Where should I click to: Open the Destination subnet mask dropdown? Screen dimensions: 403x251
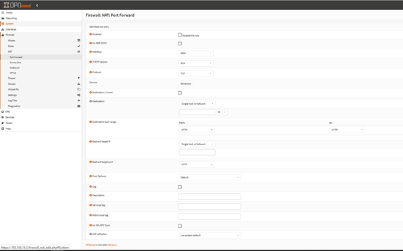coord(221,112)
